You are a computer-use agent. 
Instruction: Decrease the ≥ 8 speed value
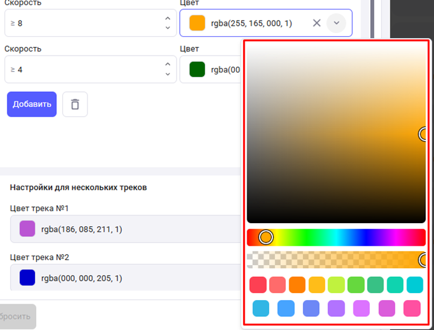pos(167,28)
